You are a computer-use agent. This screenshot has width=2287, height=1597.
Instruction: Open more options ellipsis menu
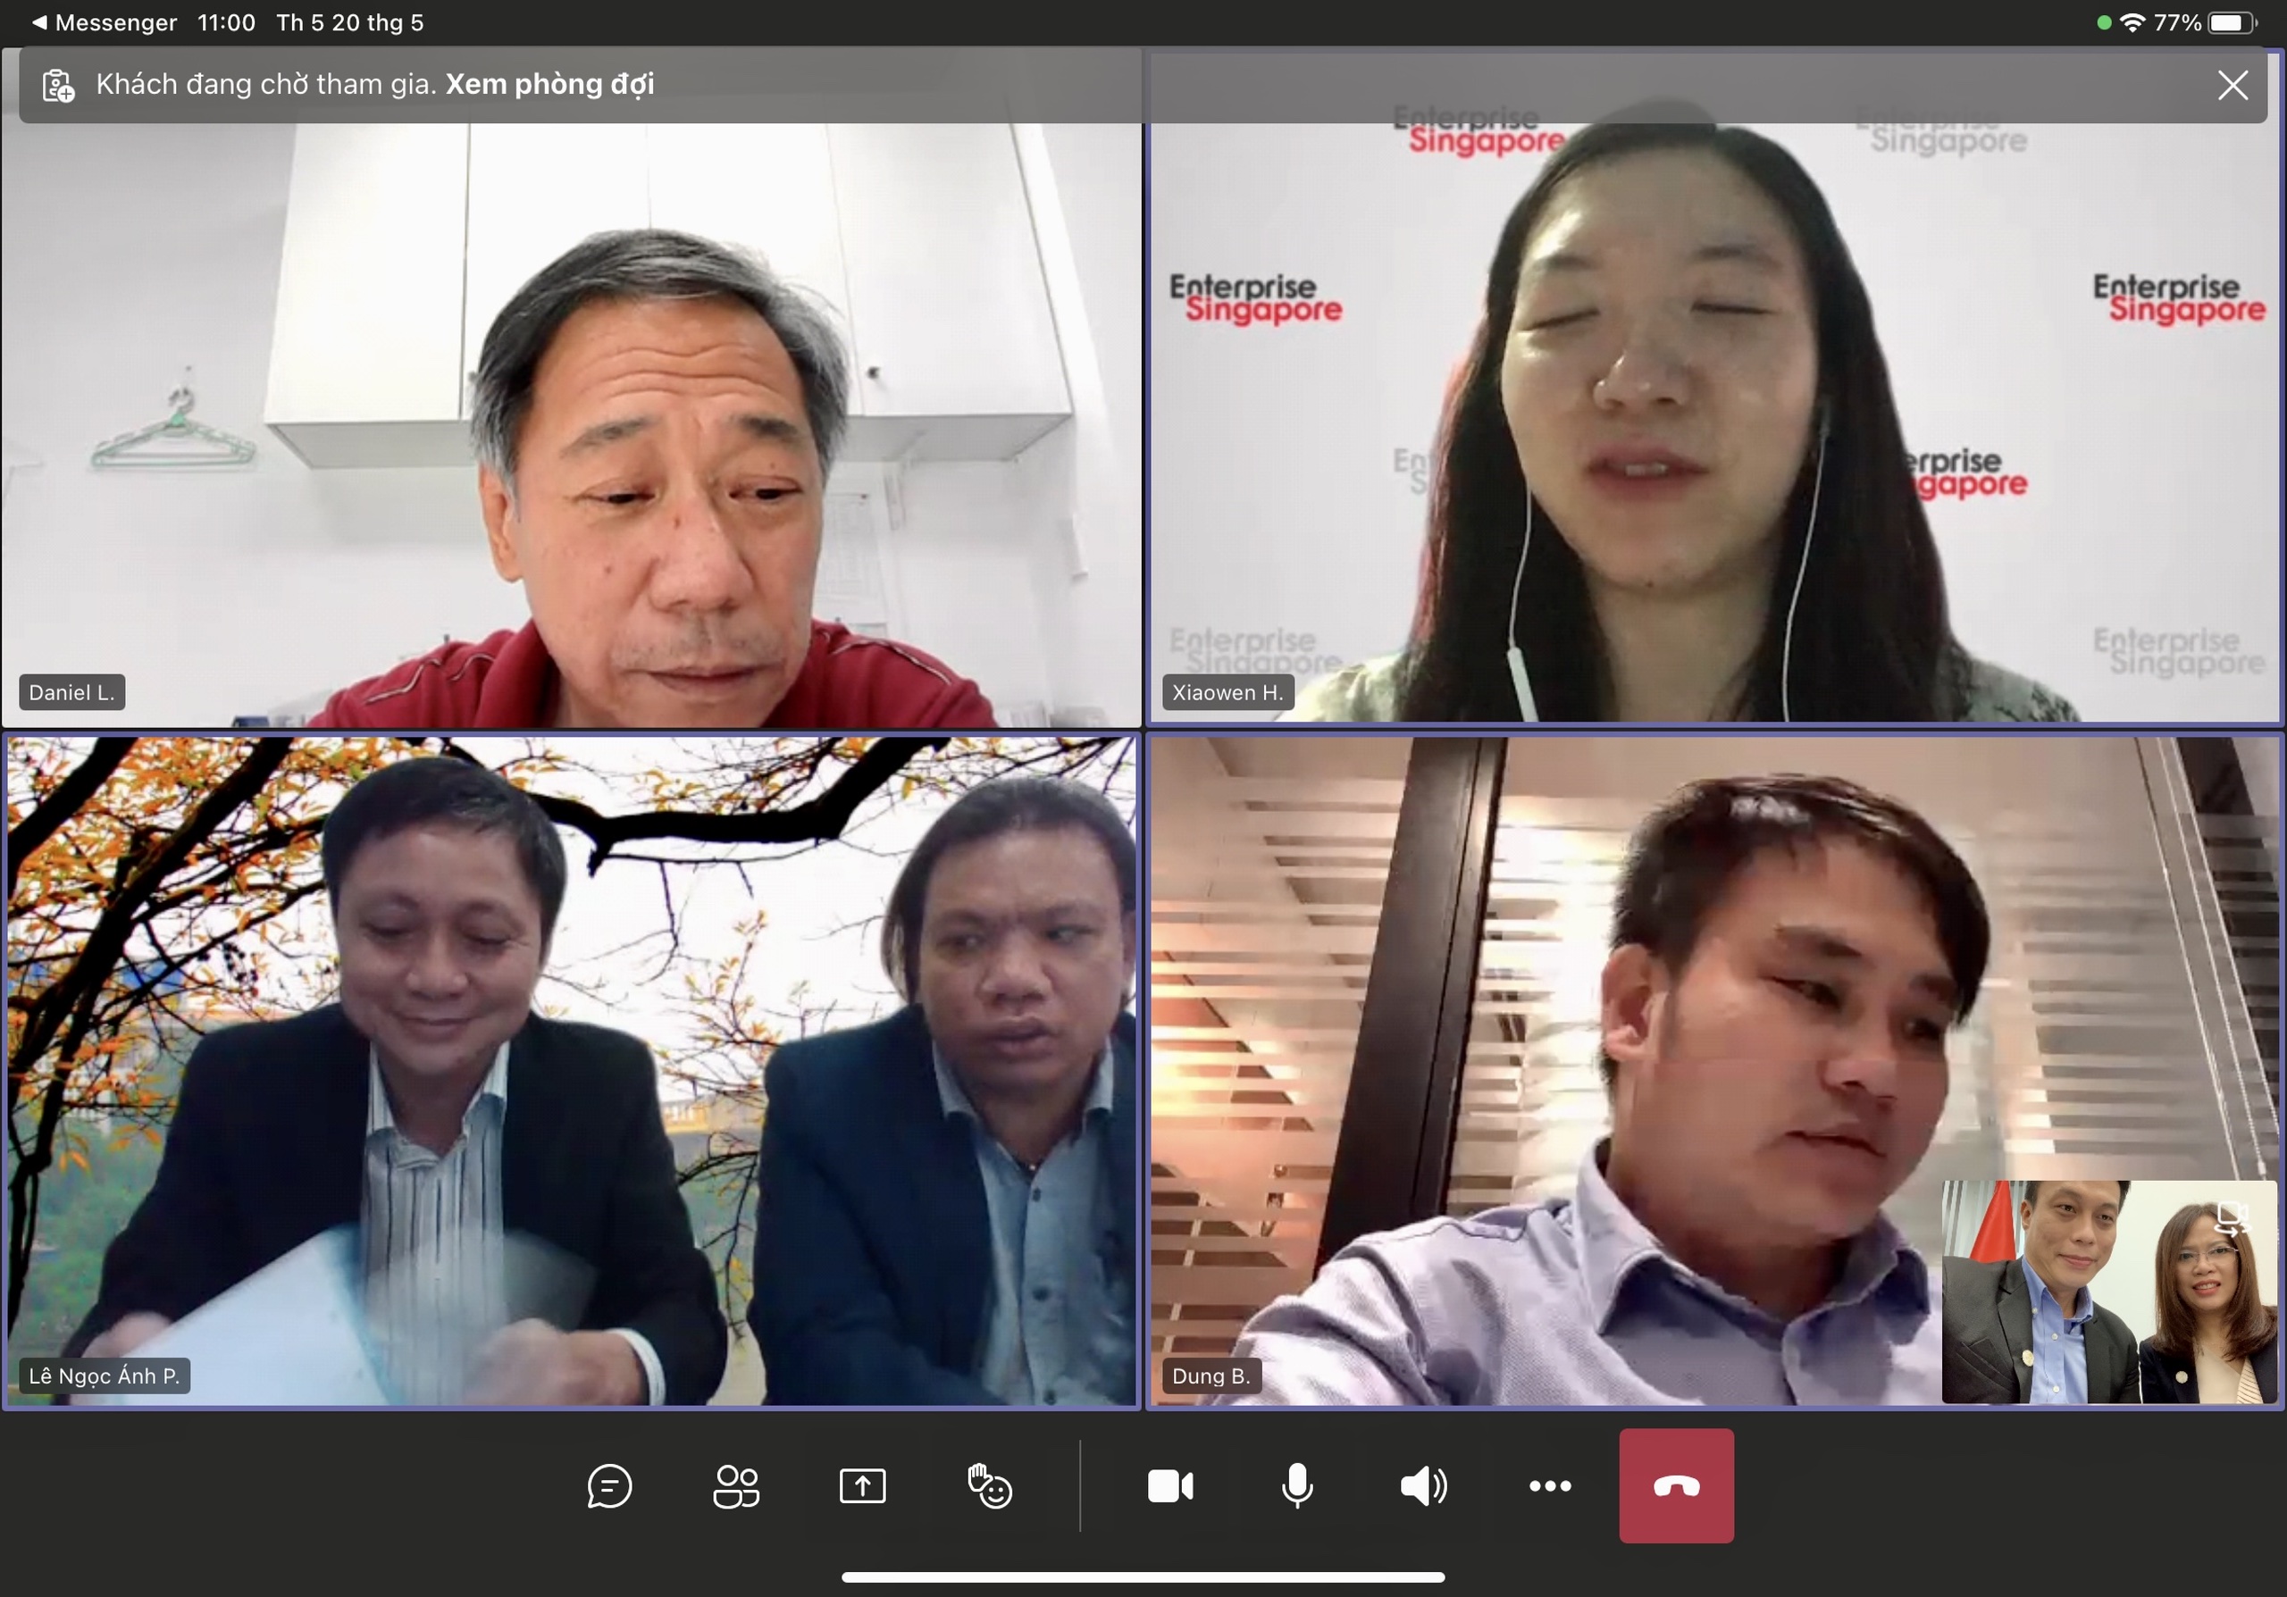coord(1550,1486)
